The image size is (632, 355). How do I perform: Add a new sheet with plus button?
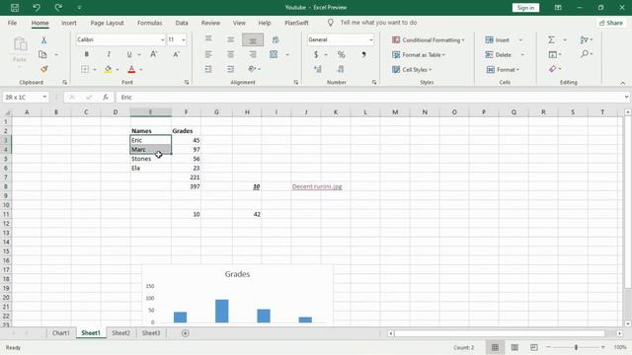tap(185, 333)
